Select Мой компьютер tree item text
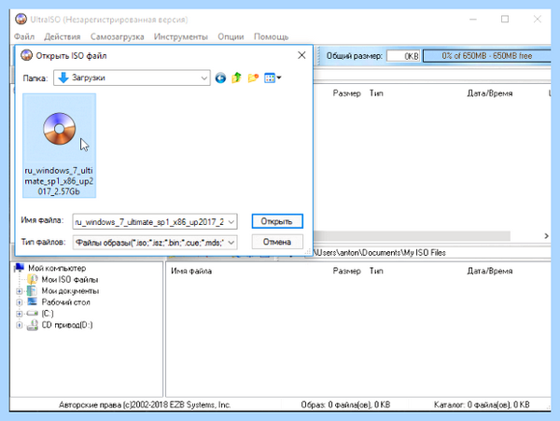Screen dimensions: 560x421 pyautogui.click(x=57, y=268)
